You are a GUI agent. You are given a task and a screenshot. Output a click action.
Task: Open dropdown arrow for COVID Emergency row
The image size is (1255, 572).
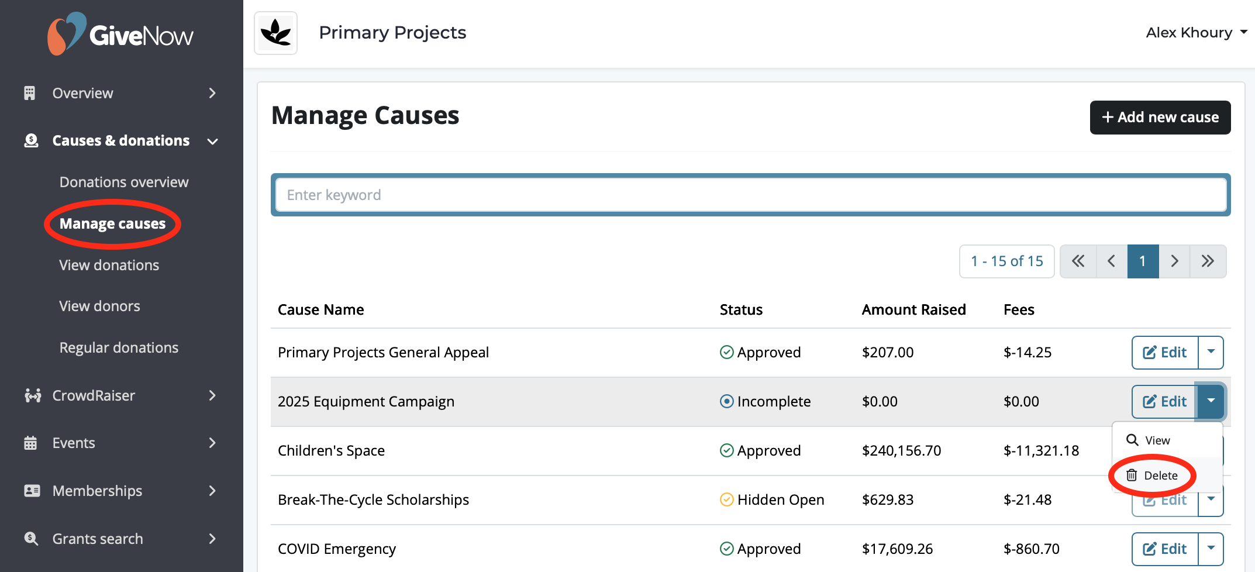pos(1211,549)
